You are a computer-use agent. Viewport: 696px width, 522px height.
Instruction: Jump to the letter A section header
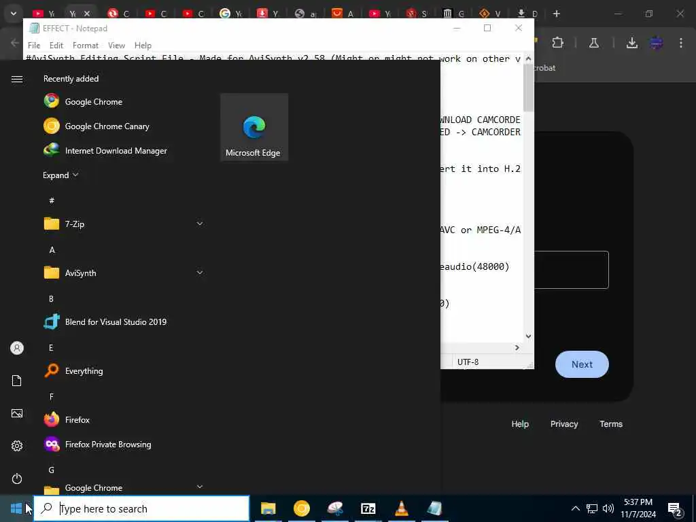52,250
